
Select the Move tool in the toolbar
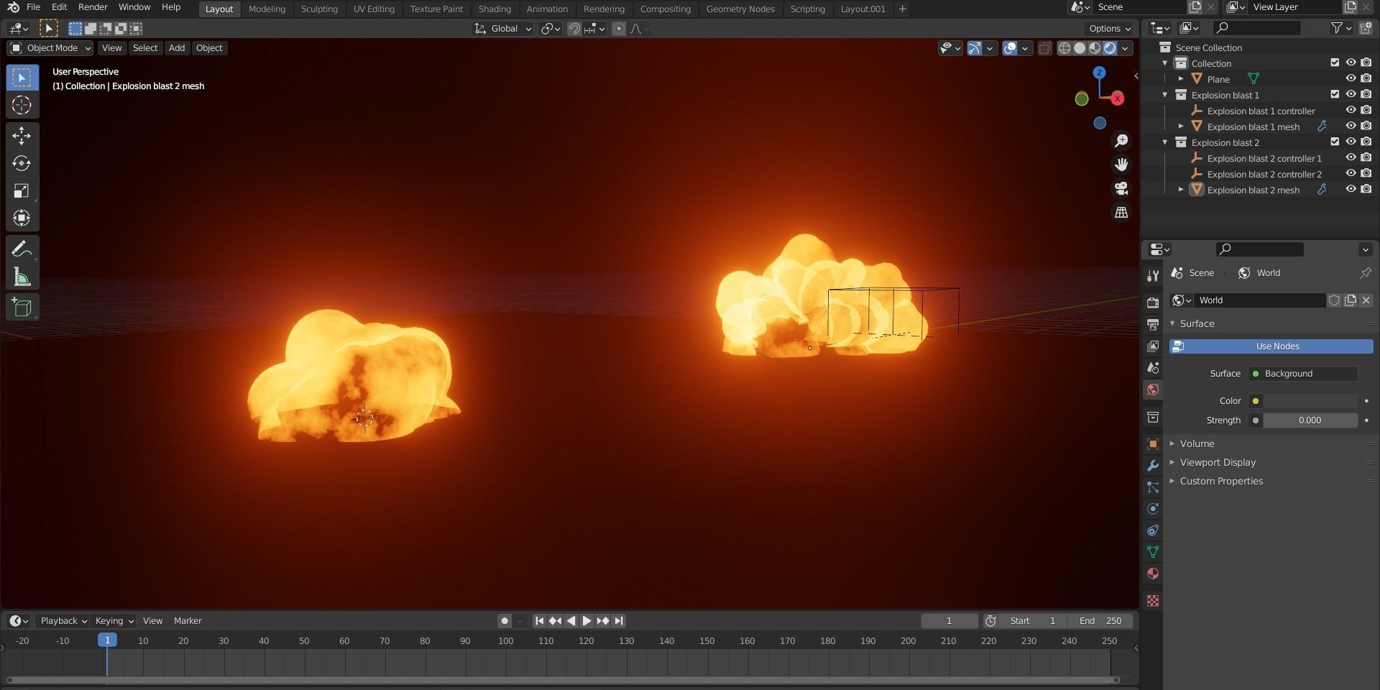pyautogui.click(x=22, y=135)
